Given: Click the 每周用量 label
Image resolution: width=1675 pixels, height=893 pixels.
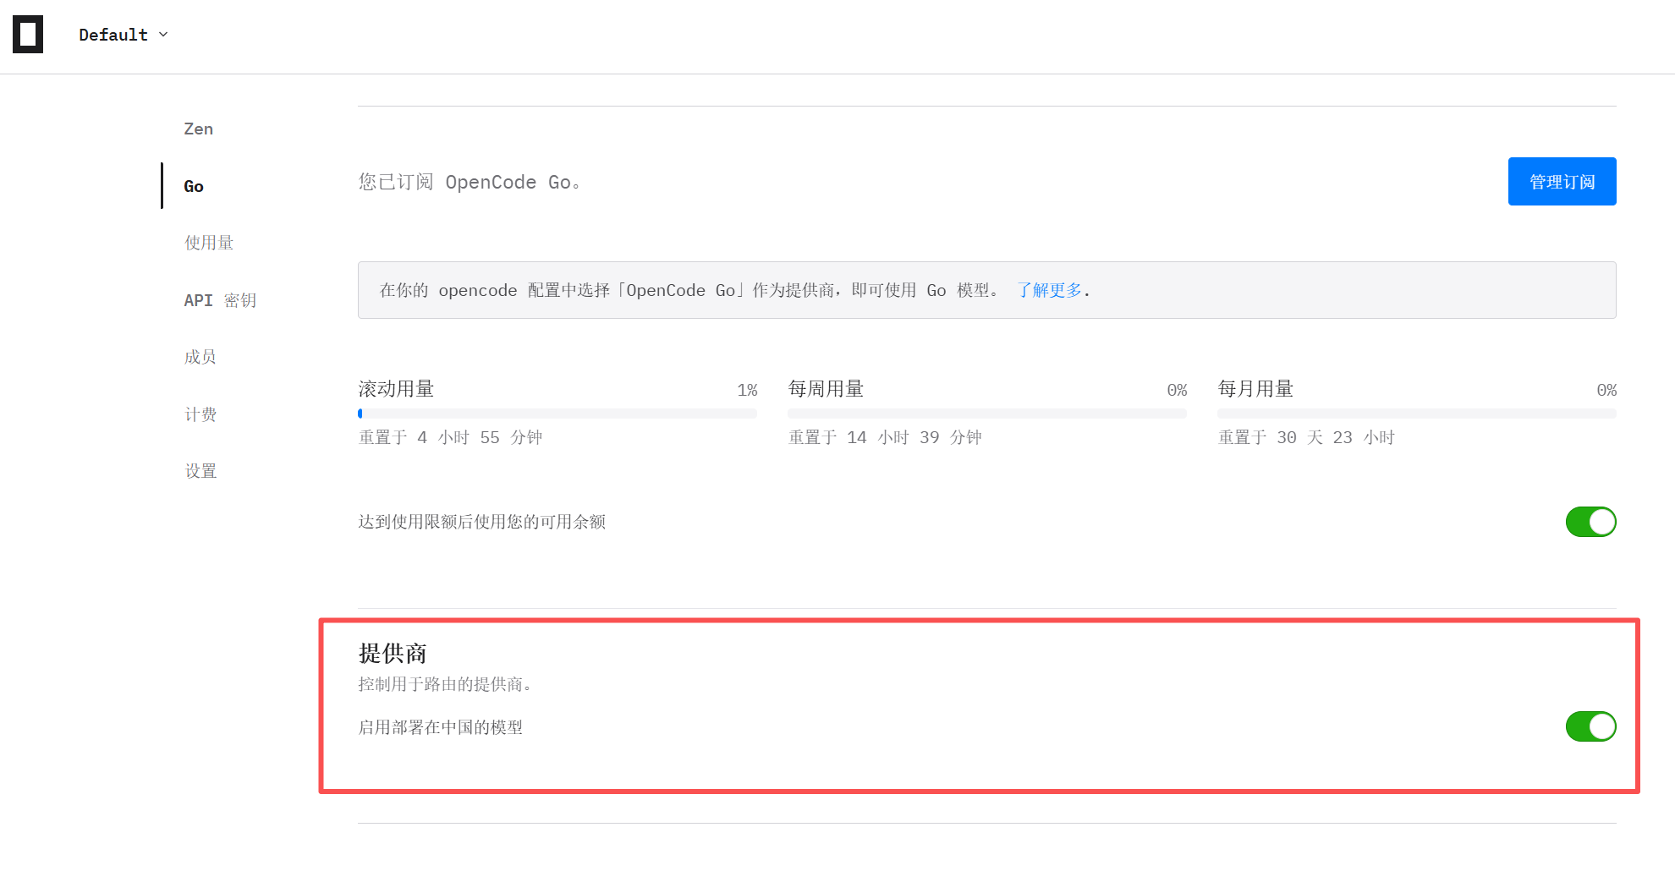Looking at the screenshot, I should tap(826, 389).
